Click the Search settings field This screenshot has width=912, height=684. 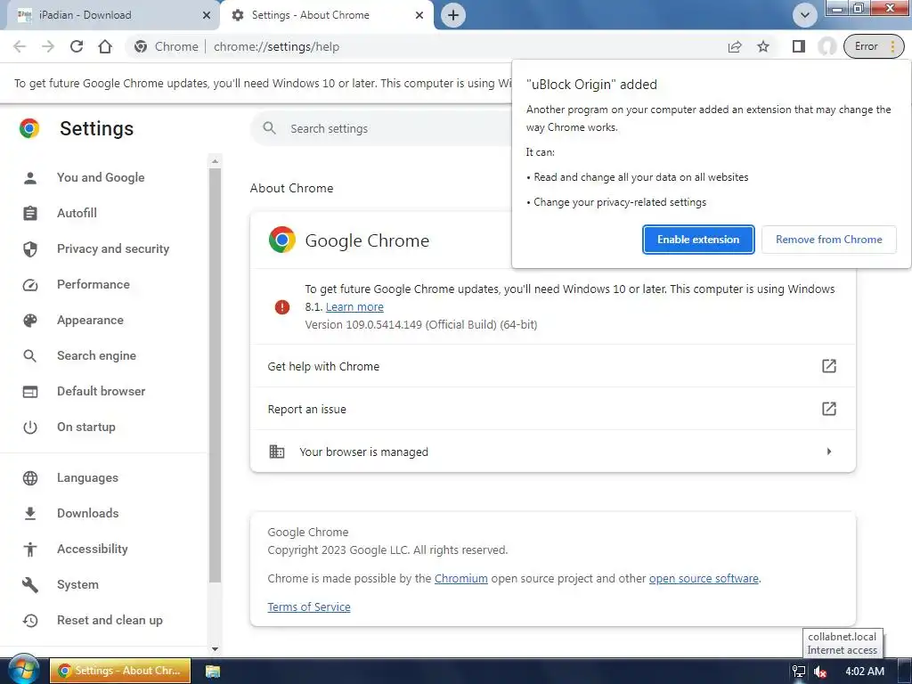point(381,128)
